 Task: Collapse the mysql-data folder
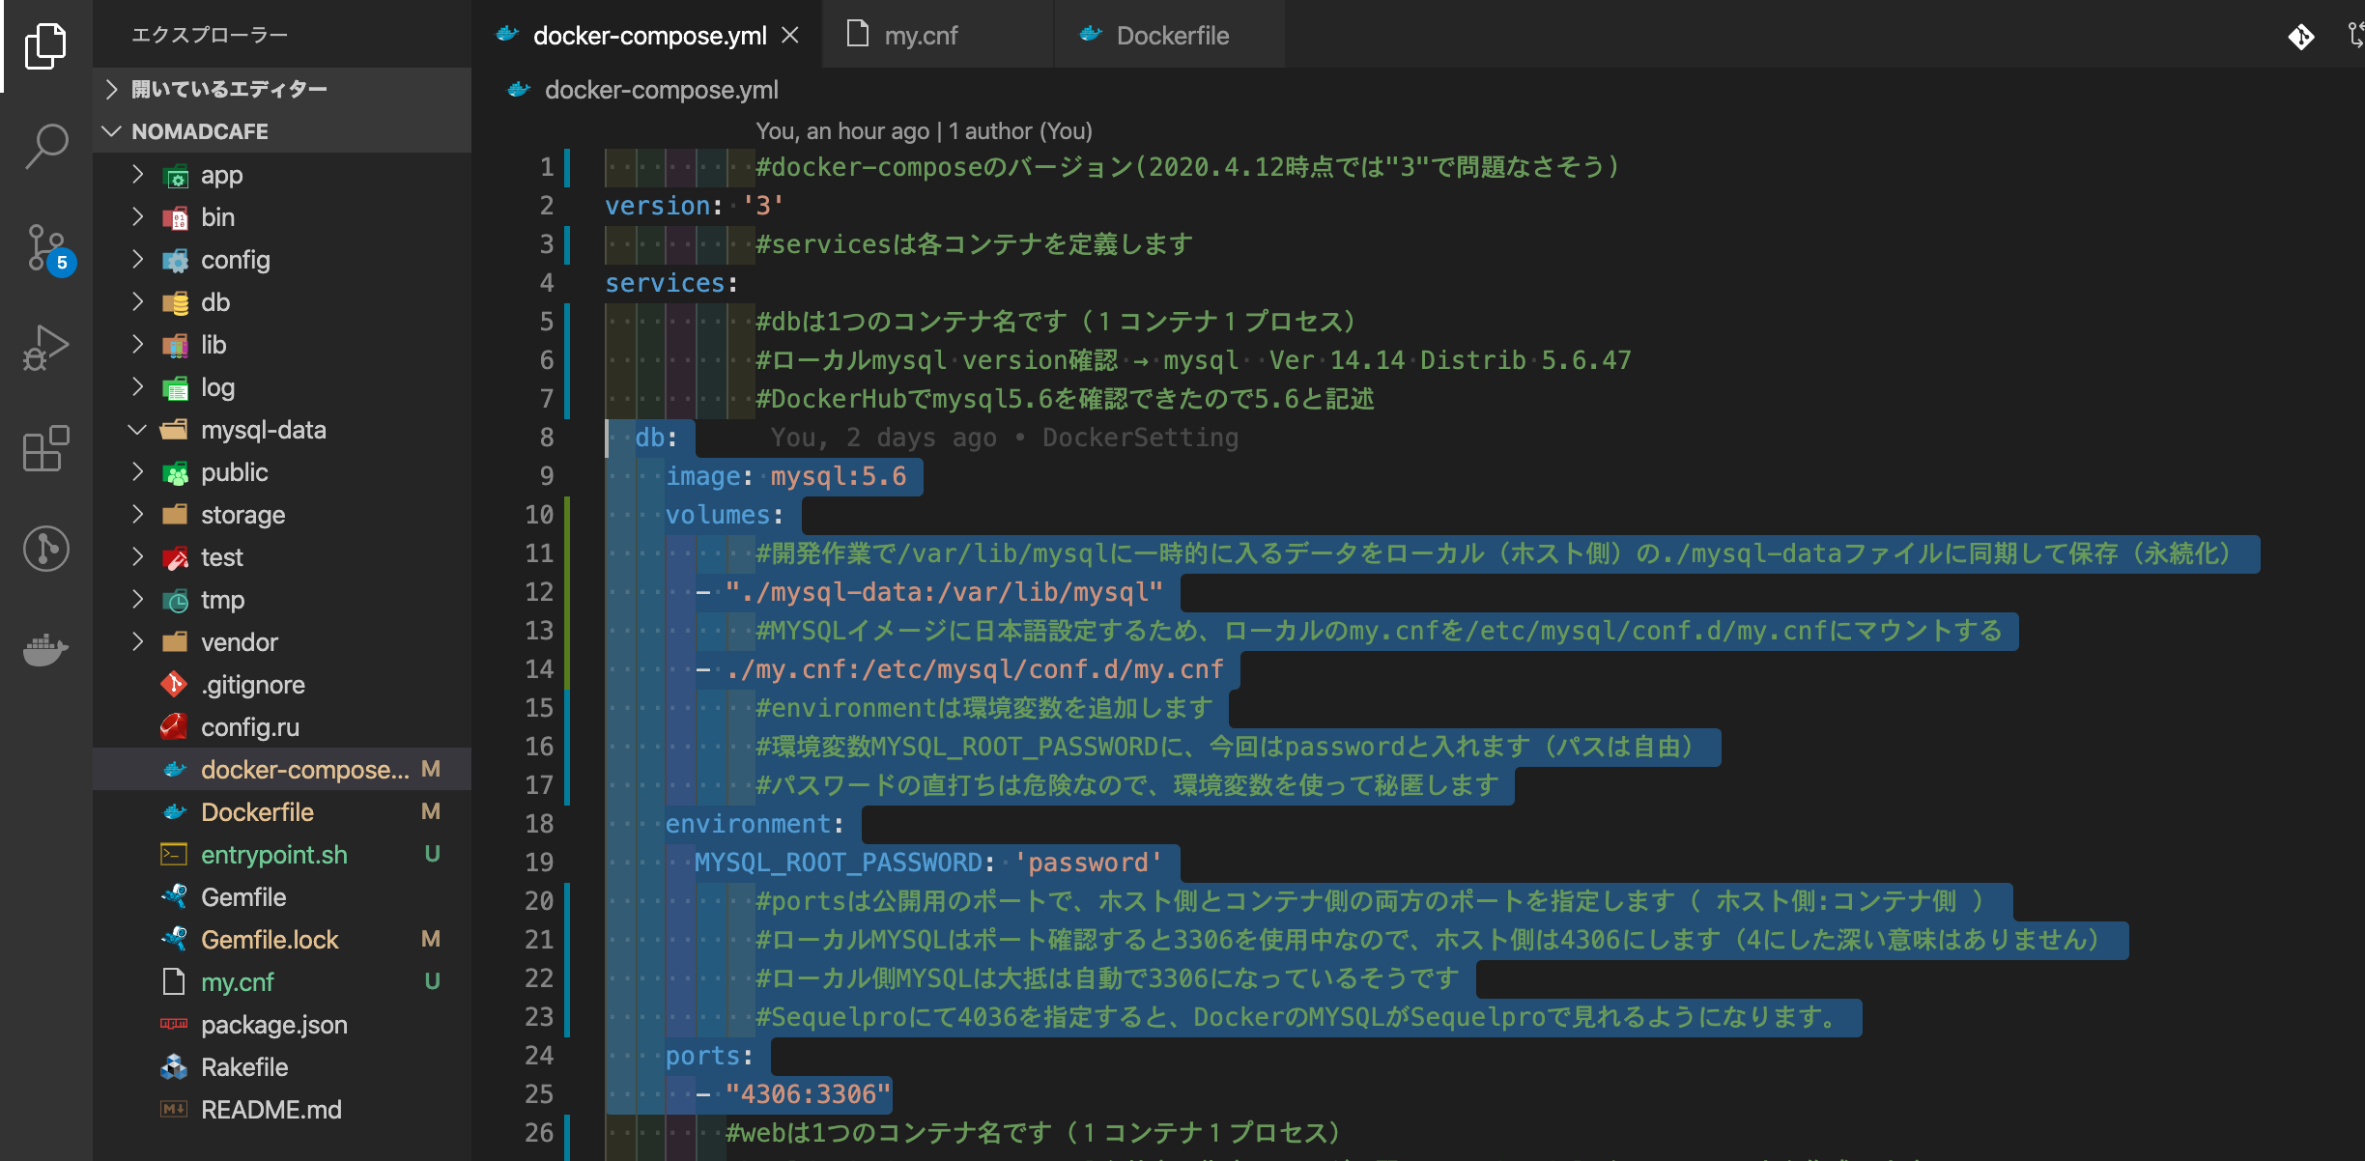[263, 430]
